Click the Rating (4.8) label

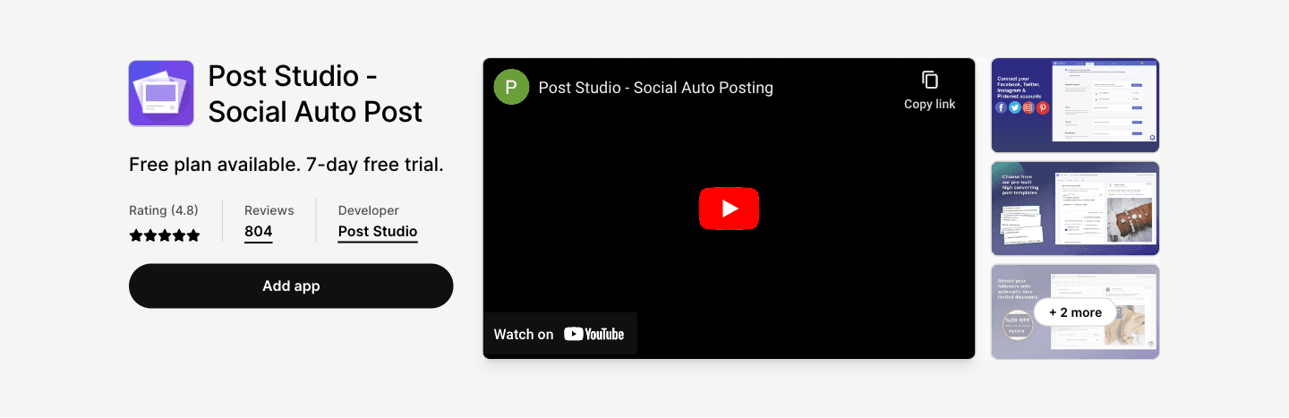(x=164, y=210)
